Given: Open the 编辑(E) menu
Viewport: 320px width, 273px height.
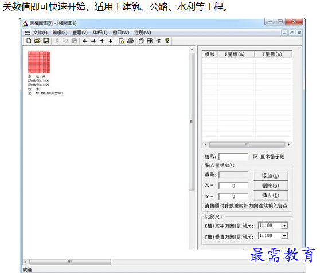Looking at the screenshot, I should click(x=60, y=33).
